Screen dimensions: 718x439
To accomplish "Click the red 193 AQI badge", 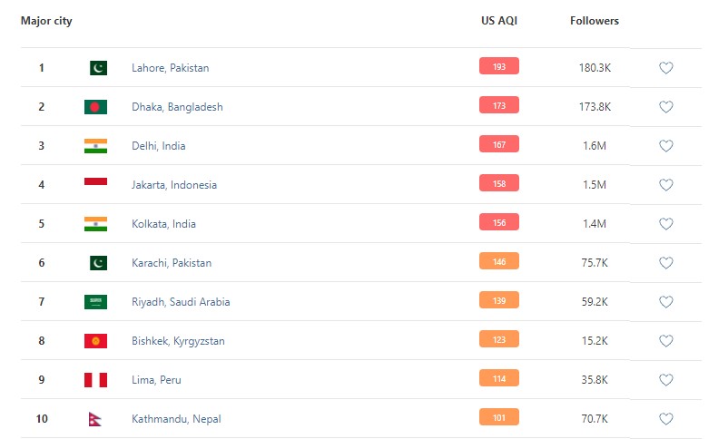I will point(499,66).
